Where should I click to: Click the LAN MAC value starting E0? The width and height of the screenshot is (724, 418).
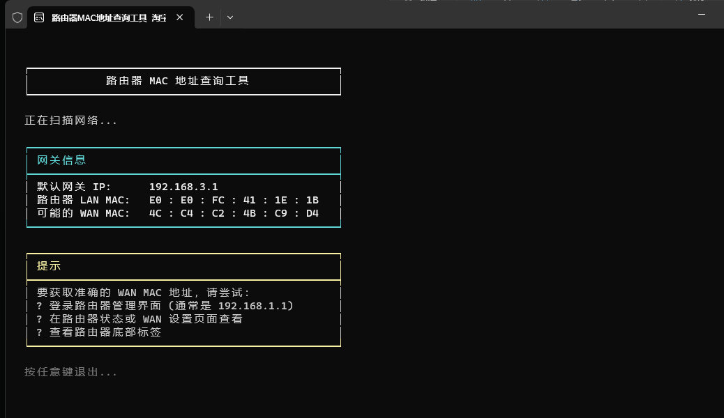coord(234,200)
